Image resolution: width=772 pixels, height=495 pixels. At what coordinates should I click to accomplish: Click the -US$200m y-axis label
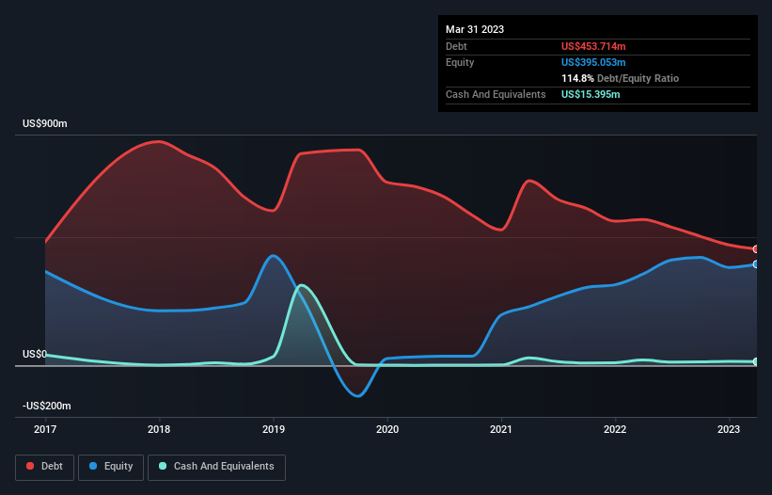pyautogui.click(x=47, y=406)
